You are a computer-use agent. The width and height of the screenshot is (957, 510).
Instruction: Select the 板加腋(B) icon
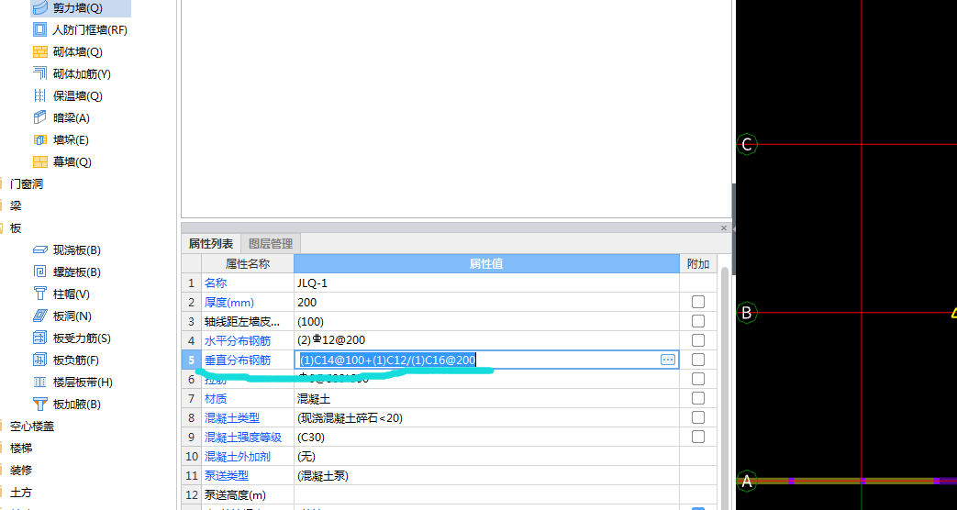[x=39, y=404]
